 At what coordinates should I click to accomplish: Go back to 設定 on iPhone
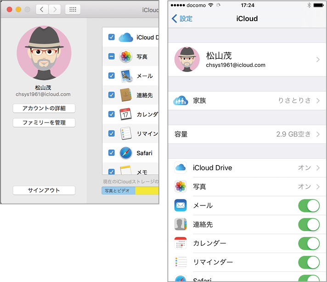pyautogui.click(x=182, y=19)
